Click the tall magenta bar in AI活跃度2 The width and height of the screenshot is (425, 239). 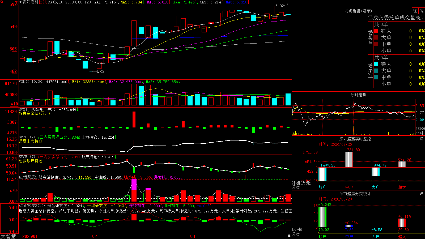point(134,185)
